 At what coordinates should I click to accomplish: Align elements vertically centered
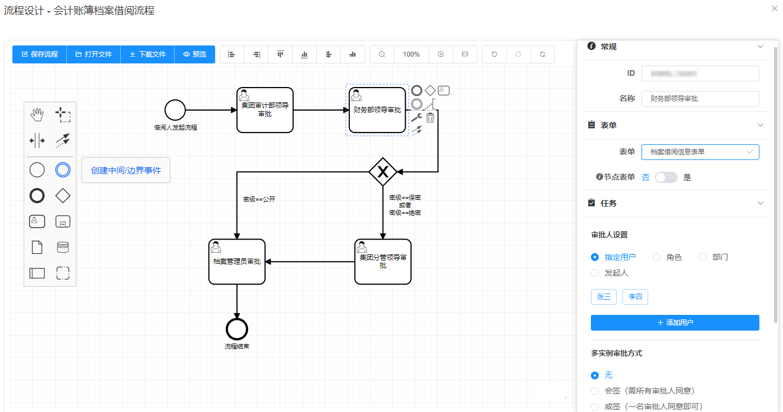[x=353, y=54]
